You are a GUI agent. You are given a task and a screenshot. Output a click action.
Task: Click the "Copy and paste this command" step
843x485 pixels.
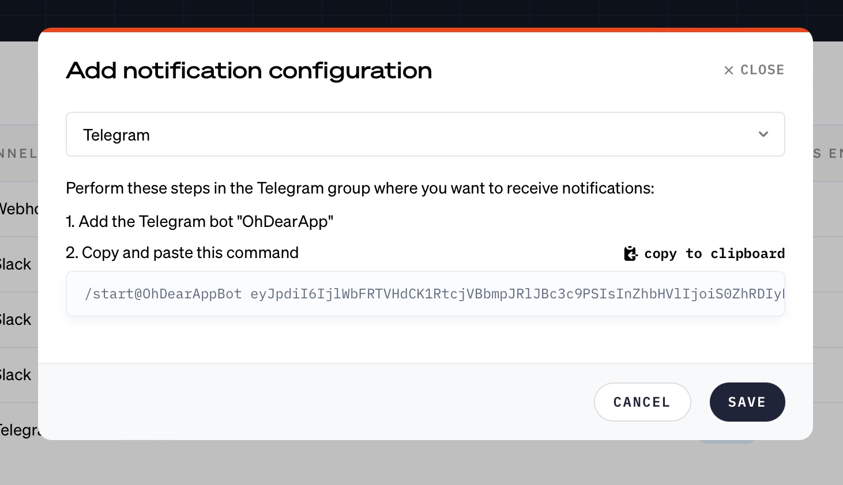[x=182, y=253]
